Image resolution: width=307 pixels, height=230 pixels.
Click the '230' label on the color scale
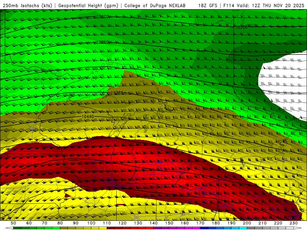click(294, 223)
